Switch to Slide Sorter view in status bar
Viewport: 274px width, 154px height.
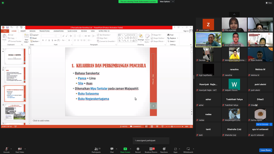pos(152,127)
